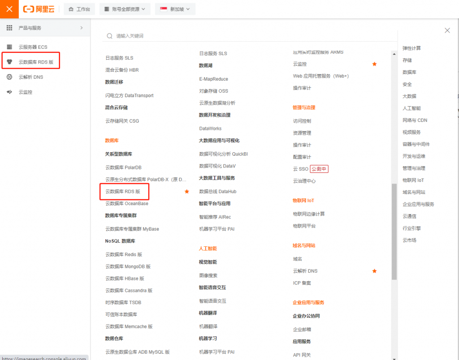This screenshot has height=360, width=459.
Task: Click the Alibaba Cloud logo
Action: [39, 9]
